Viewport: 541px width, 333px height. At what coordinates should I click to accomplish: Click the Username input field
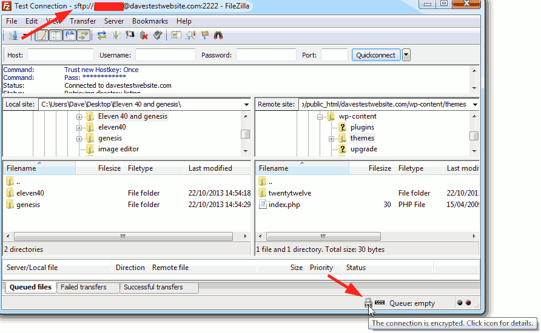166,54
